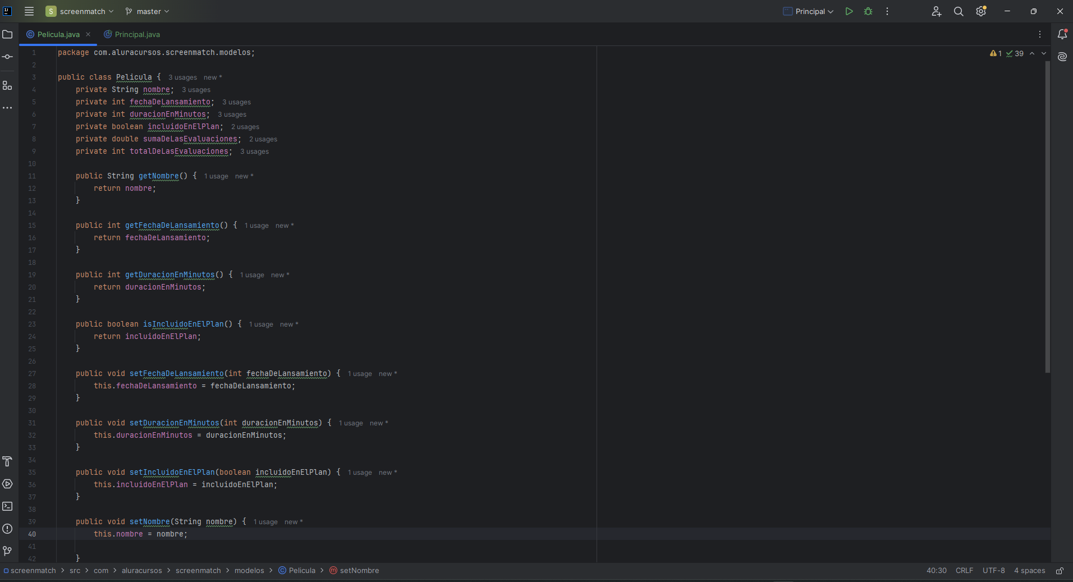Viewport: 1073px width, 582px height.
Task: Click the warning count indicator
Action: tap(996, 53)
